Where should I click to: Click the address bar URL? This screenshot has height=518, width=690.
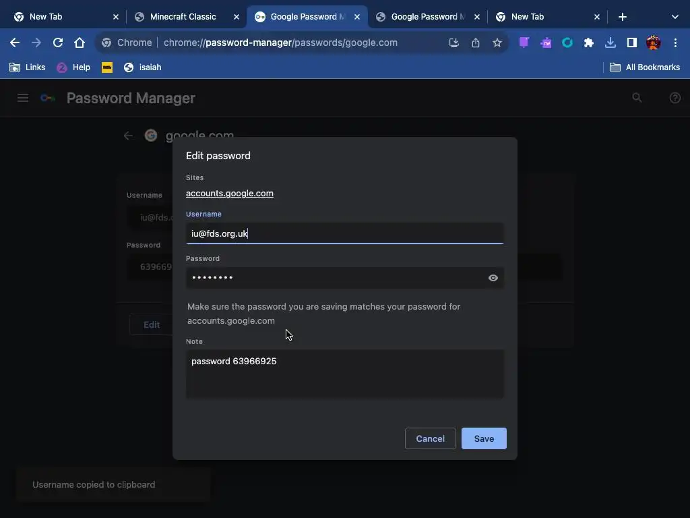pyautogui.click(x=280, y=42)
